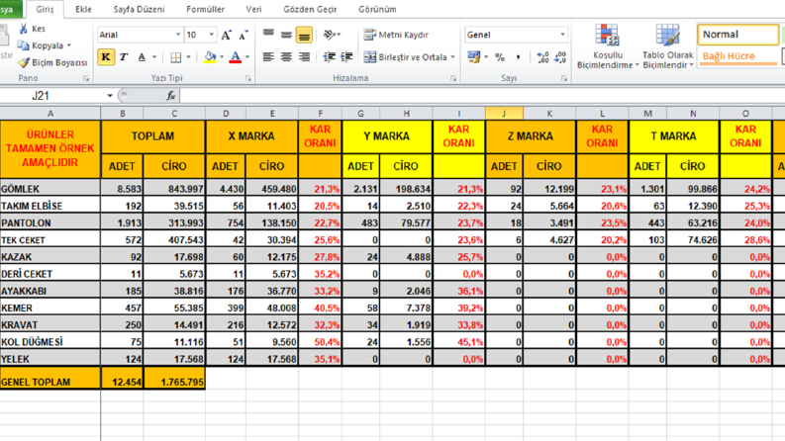Open fill color dropdown arrow
The width and height of the screenshot is (785, 441).
tap(222, 57)
